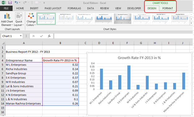
Task: Select the FORMULAS tab
Action: (74, 8)
